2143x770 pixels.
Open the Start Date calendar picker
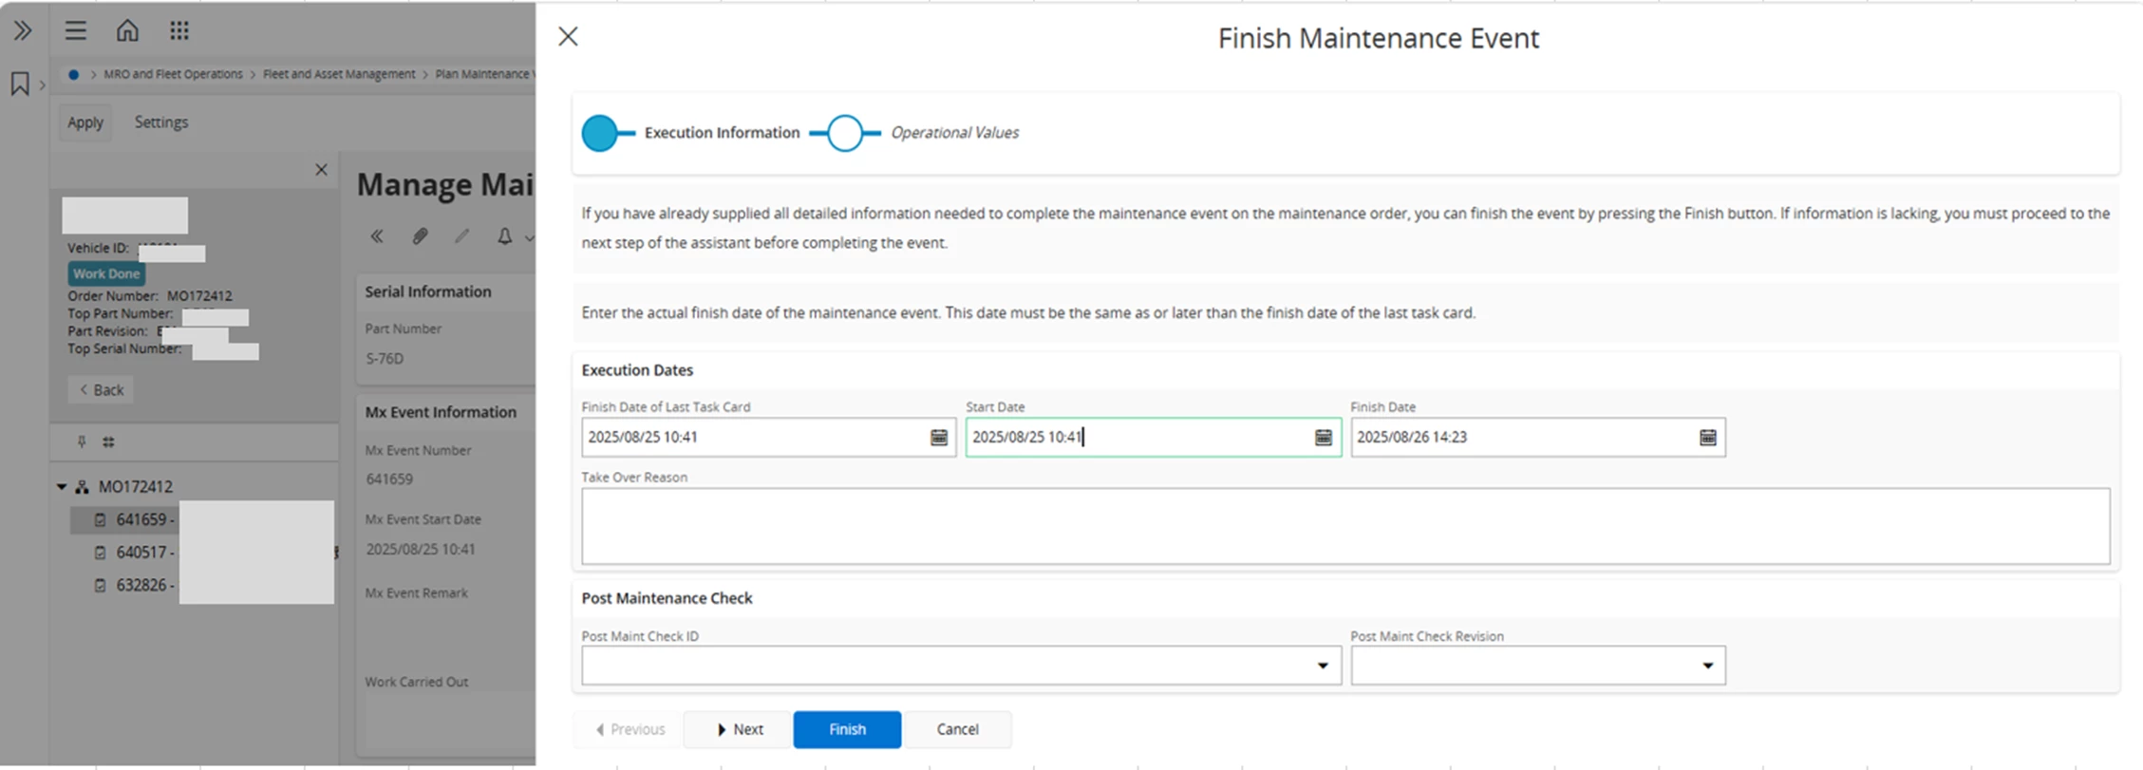point(1323,437)
